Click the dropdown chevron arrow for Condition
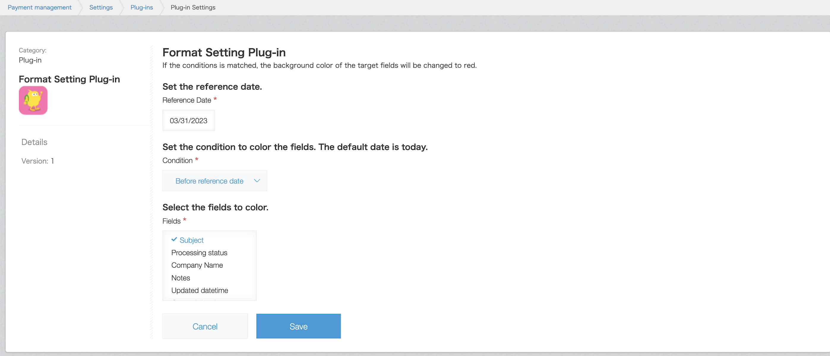The width and height of the screenshot is (830, 356). click(x=257, y=181)
